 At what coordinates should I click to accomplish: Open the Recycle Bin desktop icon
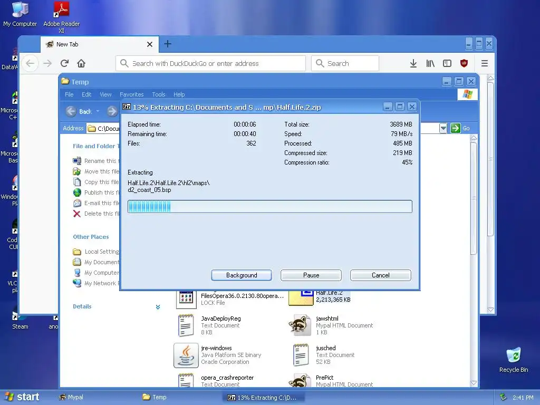coord(514,360)
